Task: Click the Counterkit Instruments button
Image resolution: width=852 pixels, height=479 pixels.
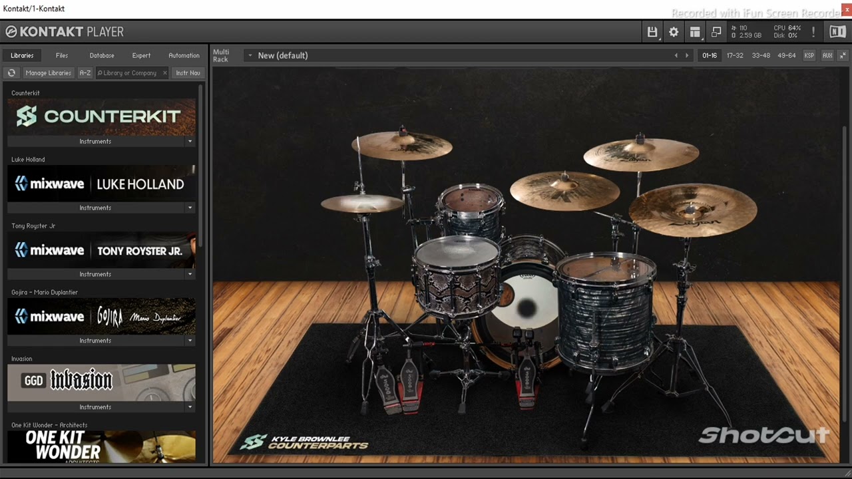Action: click(x=96, y=141)
